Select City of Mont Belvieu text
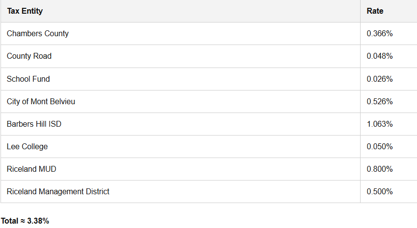 point(41,101)
